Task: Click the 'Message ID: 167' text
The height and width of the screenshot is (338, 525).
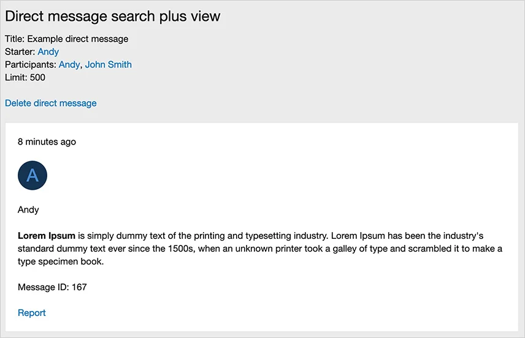Action: coord(52,287)
